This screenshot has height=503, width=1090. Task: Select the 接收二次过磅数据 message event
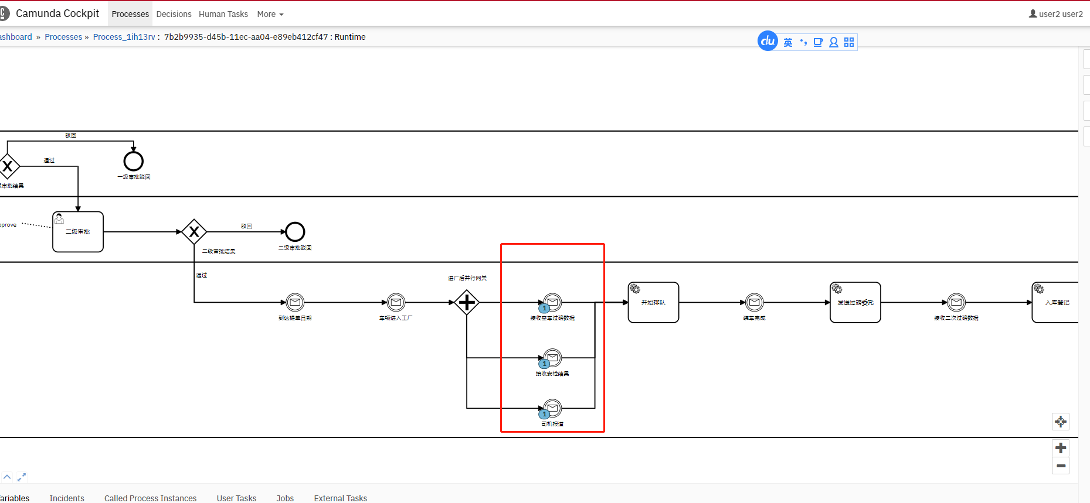956,303
